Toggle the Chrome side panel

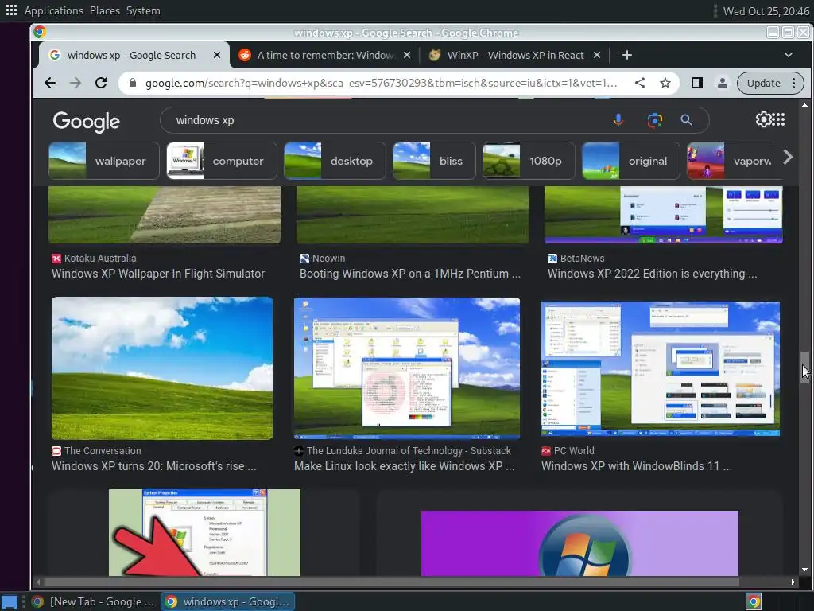(696, 83)
